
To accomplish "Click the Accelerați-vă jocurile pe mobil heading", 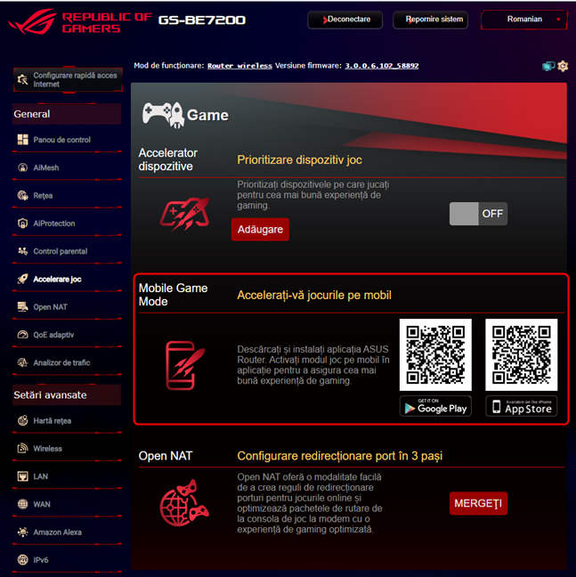I will click(314, 295).
